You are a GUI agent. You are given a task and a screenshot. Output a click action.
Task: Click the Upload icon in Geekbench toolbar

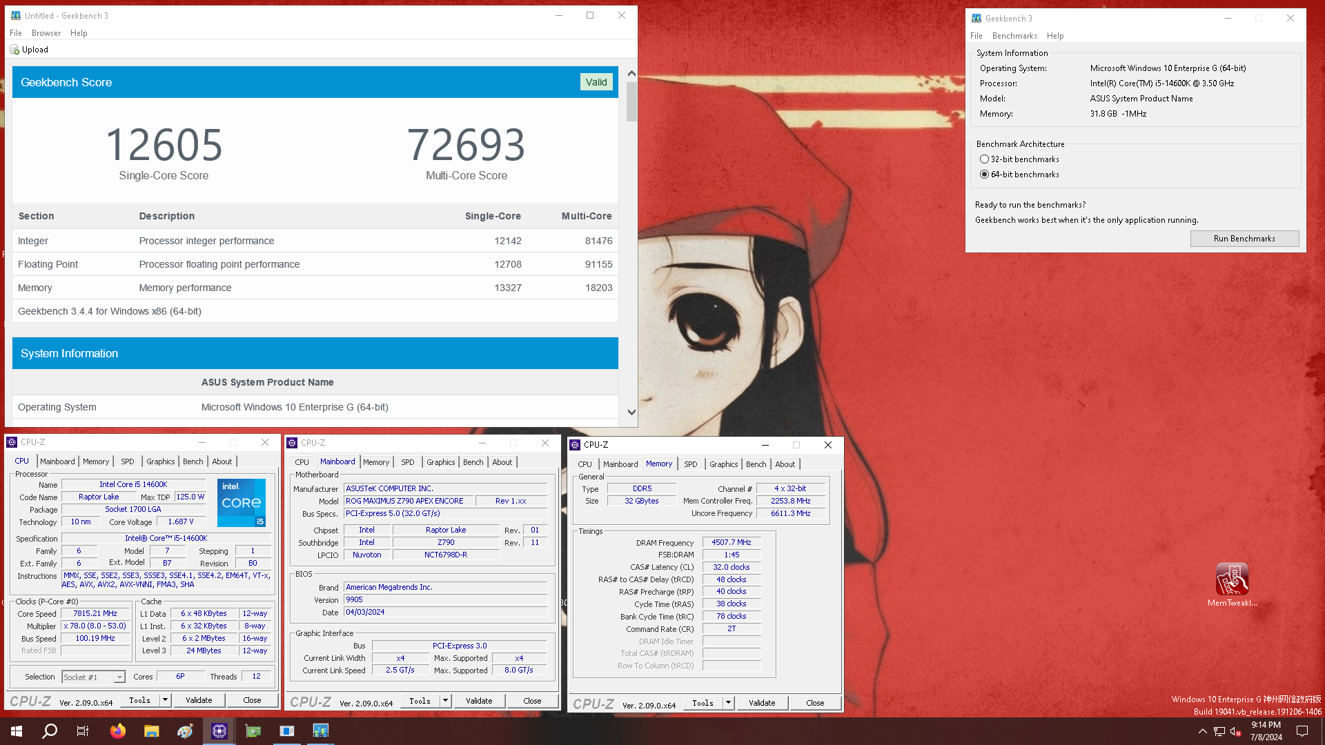point(14,50)
